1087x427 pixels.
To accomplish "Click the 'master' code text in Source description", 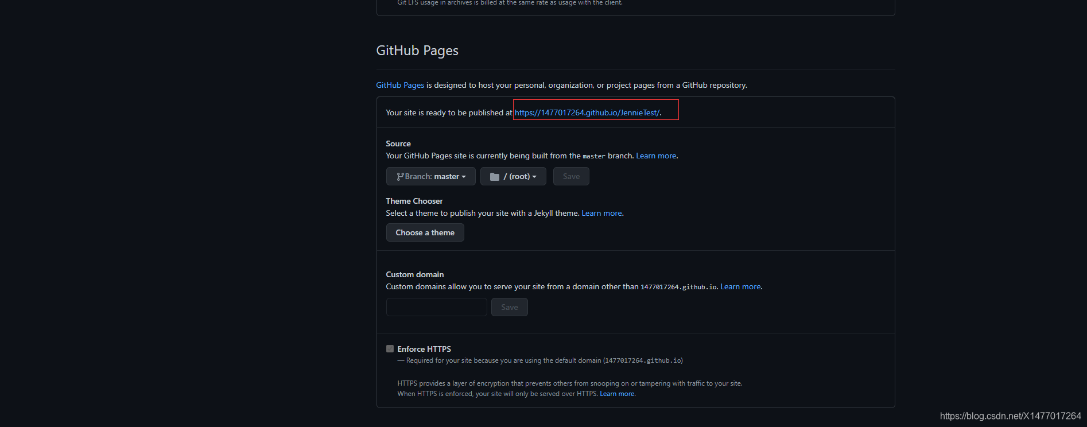I will (x=594, y=156).
